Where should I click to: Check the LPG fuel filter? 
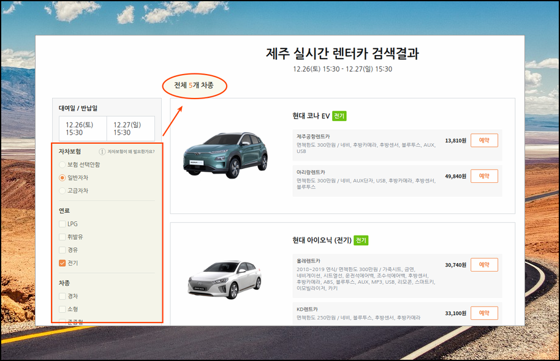click(62, 224)
